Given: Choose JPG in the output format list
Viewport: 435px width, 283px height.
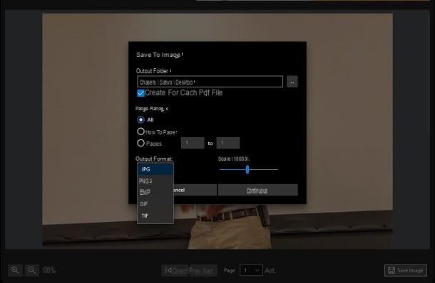Looking at the screenshot, I should (x=155, y=169).
